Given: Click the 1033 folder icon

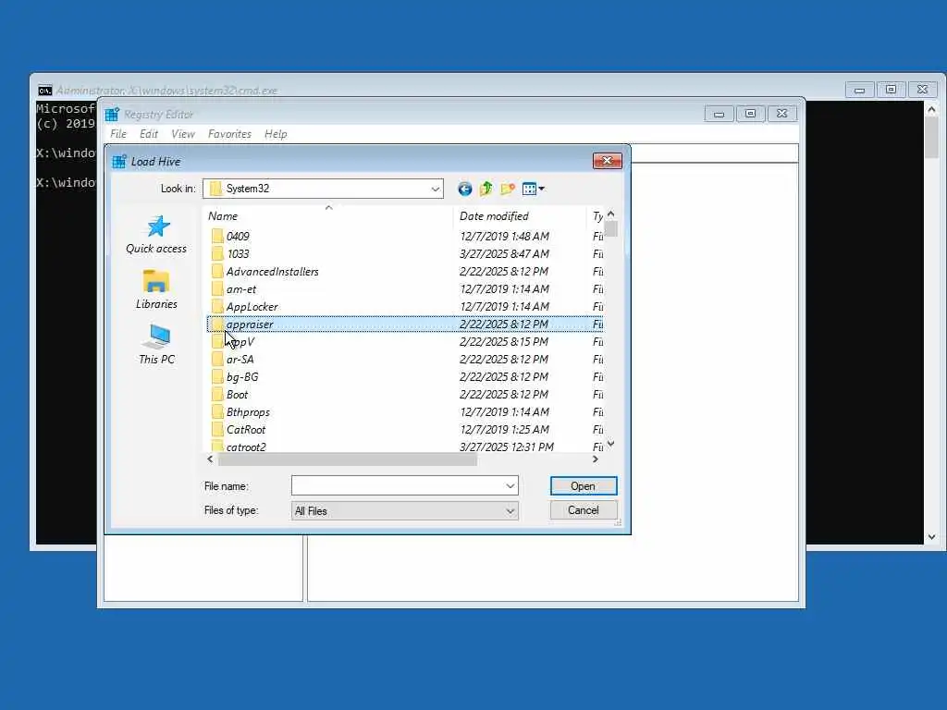Looking at the screenshot, I should click(x=217, y=253).
